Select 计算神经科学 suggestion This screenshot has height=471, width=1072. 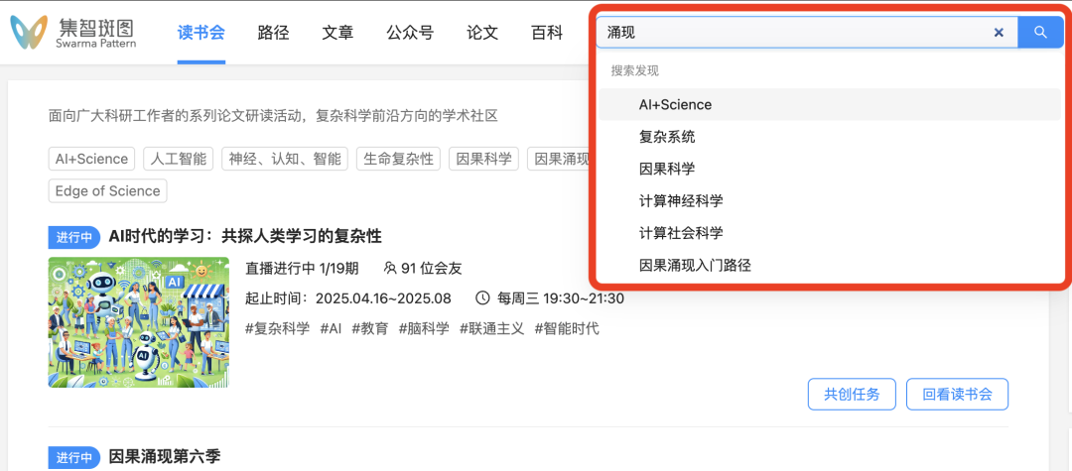pyautogui.click(x=681, y=201)
